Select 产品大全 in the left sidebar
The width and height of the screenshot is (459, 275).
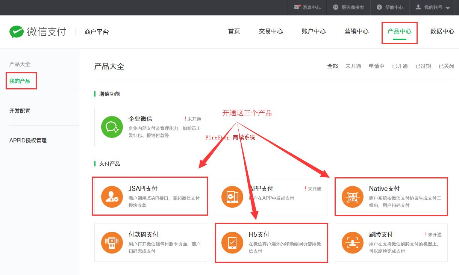click(20, 64)
